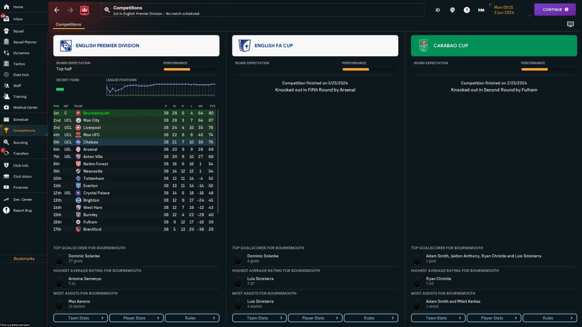Open the Inbox from the sidebar
This screenshot has height=327, width=582.
point(18,19)
